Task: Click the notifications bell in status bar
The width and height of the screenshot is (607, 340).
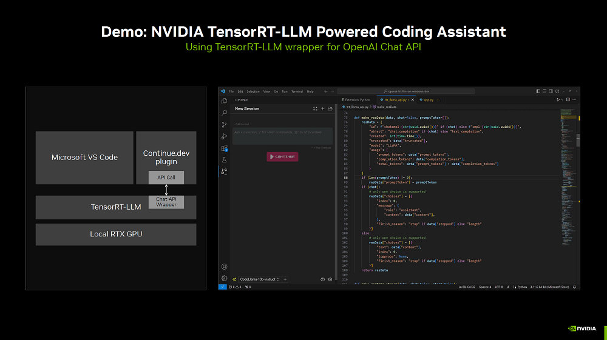Action: point(574,287)
